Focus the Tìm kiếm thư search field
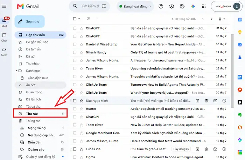This screenshot has height=160, width=245. [x=90, y=6]
